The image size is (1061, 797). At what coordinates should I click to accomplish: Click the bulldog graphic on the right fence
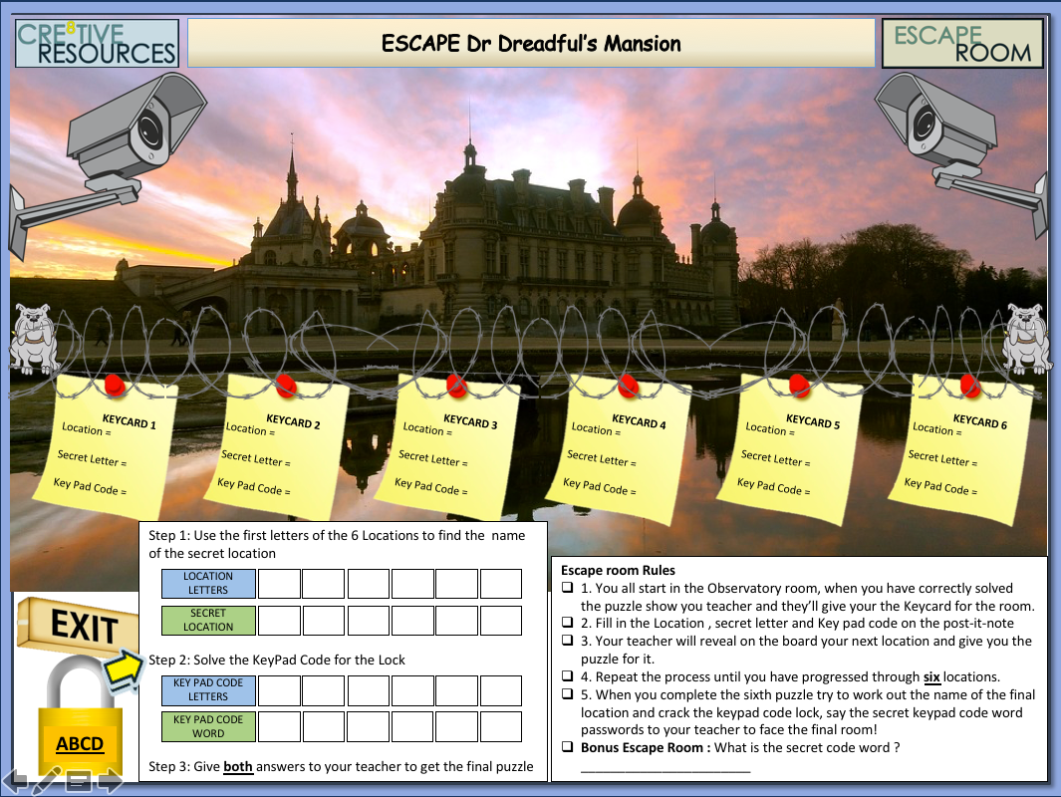[x=1026, y=334]
